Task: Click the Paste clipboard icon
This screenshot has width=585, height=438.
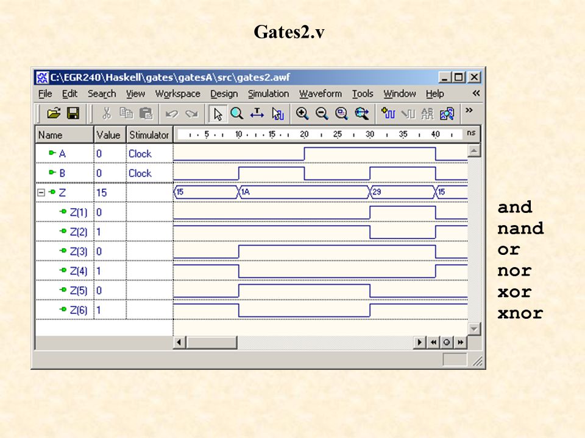Action: point(146,113)
